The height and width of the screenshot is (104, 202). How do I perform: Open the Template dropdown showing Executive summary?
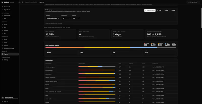pyautogui.click(x=53, y=18)
